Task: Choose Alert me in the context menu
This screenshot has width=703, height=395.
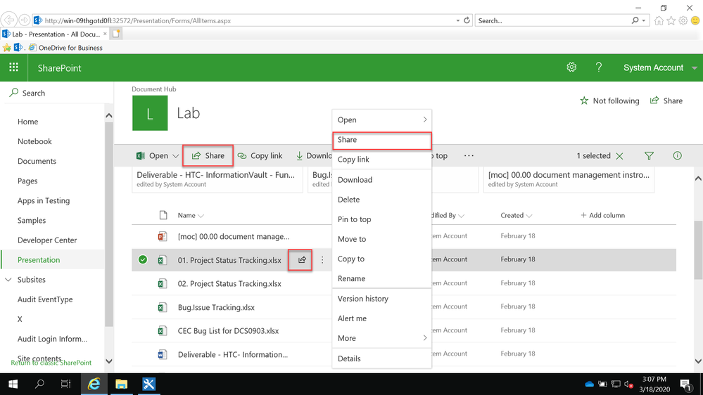Action: [382, 318]
